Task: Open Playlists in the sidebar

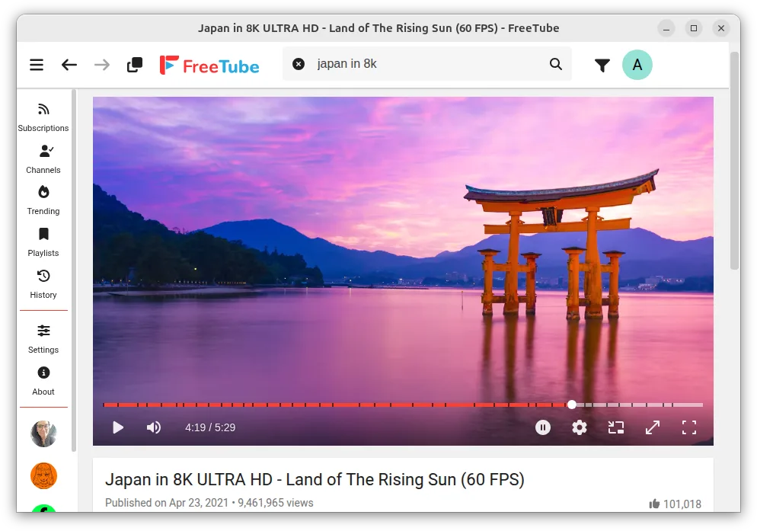Action: click(x=43, y=242)
